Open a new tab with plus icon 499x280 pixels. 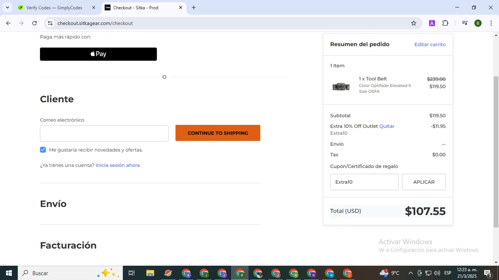tap(194, 8)
